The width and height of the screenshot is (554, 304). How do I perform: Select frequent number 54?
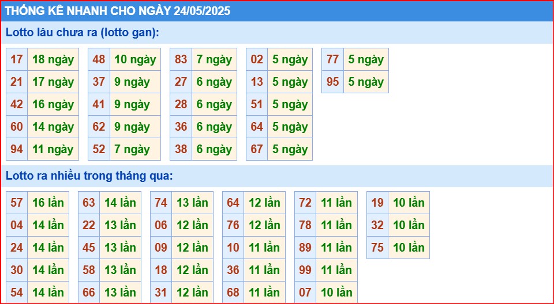[17, 292]
